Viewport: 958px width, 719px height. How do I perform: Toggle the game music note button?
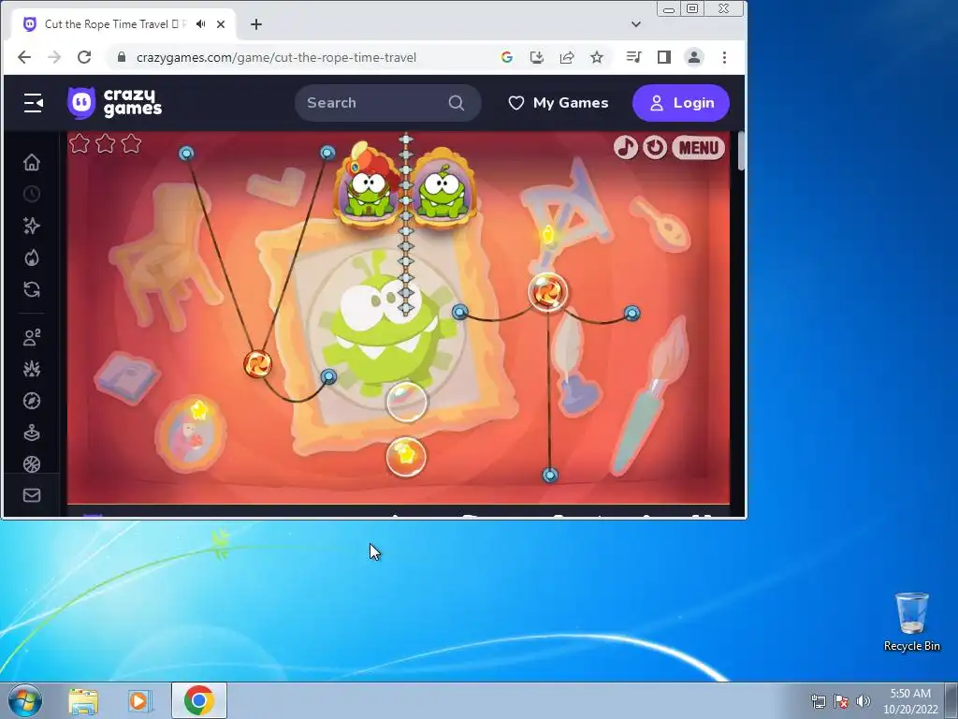tap(625, 147)
